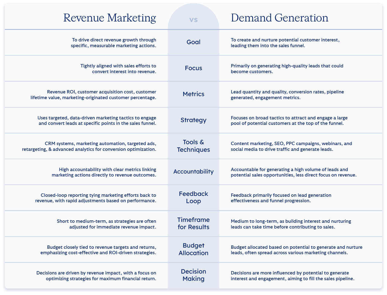Click the Strategy row label
The image size is (387, 295).
[193, 120]
